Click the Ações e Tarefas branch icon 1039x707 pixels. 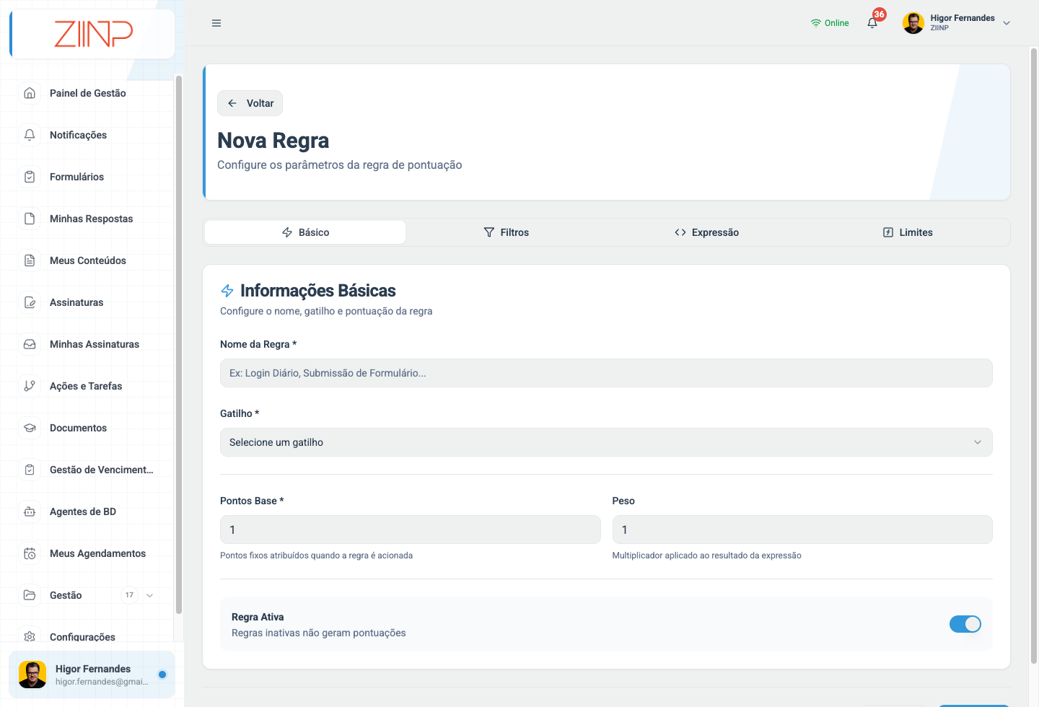30,386
